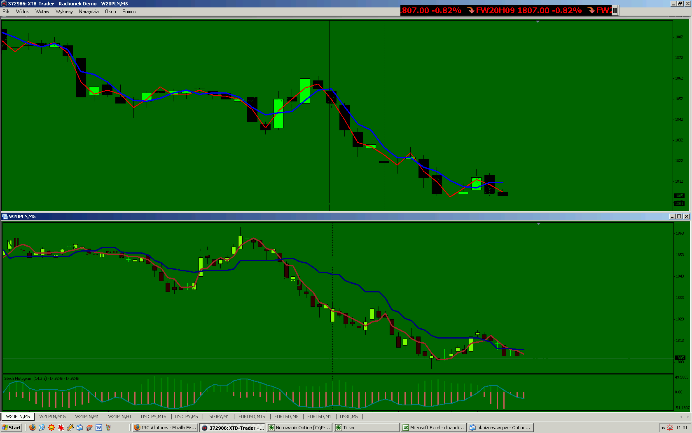Switch to the USDJPY,M5 chart tab
The image size is (692, 433).
pyautogui.click(x=187, y=417)
